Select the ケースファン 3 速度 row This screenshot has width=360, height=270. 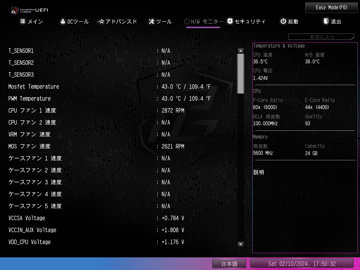pyautogui.click(x=122, y=182)
